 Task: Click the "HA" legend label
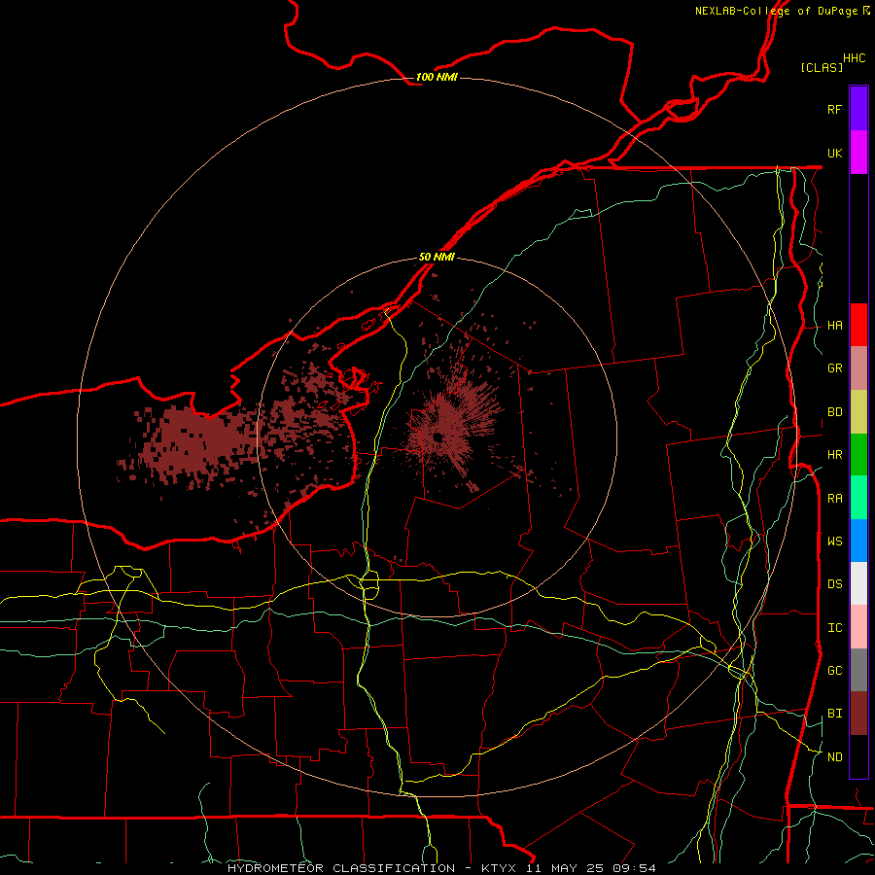834,325
